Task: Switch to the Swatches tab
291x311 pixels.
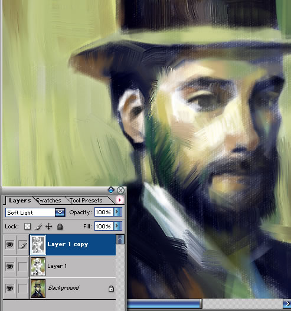Action: tap(48, 200)
